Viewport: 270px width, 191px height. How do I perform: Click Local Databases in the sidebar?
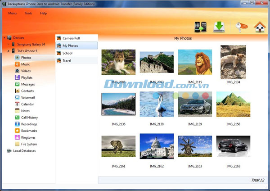(24, 151)
